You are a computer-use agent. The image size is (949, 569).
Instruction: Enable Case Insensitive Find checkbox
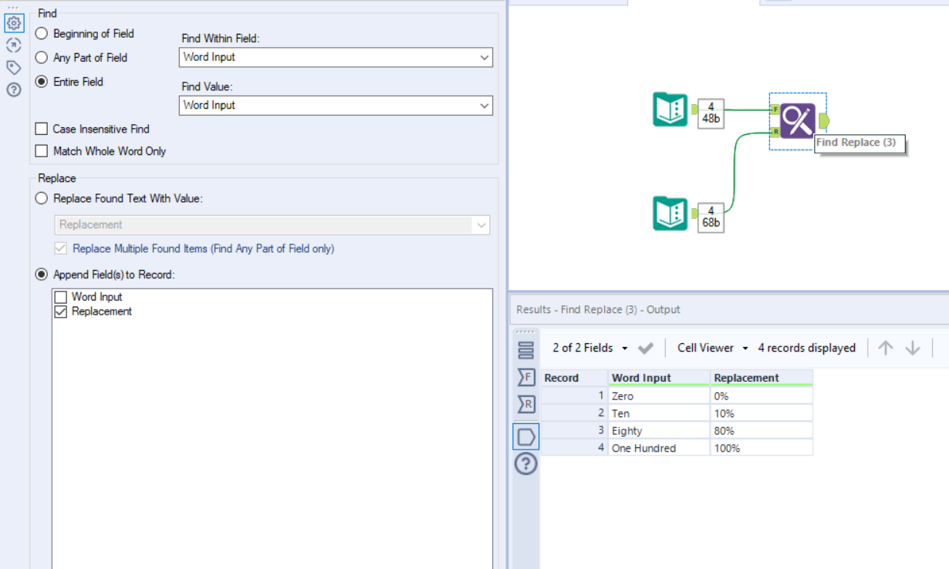tap(42, 129)
